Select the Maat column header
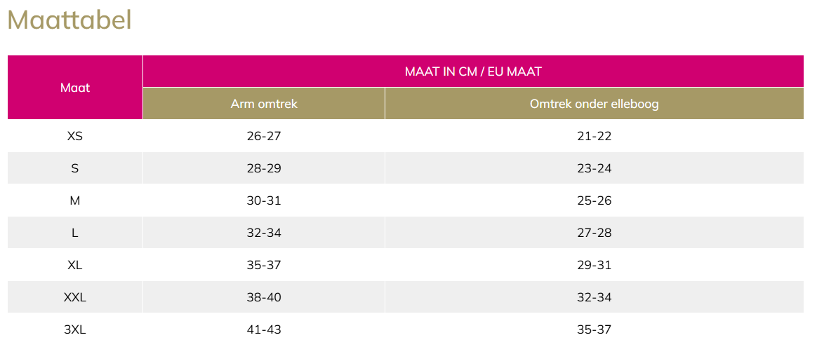 75,88
